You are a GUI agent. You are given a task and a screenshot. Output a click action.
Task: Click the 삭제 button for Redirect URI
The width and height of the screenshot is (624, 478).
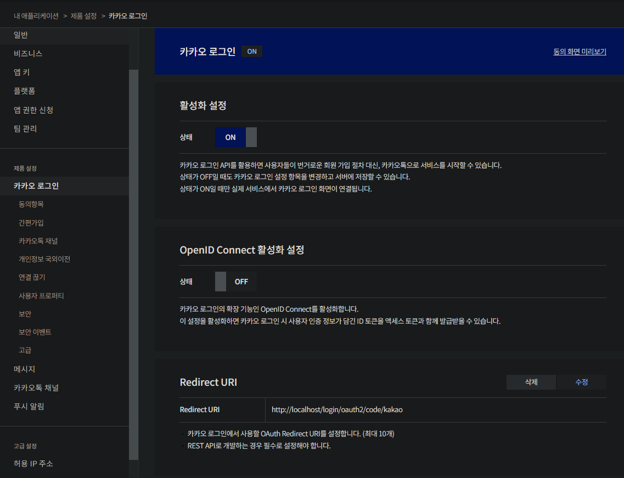(531, 382)
